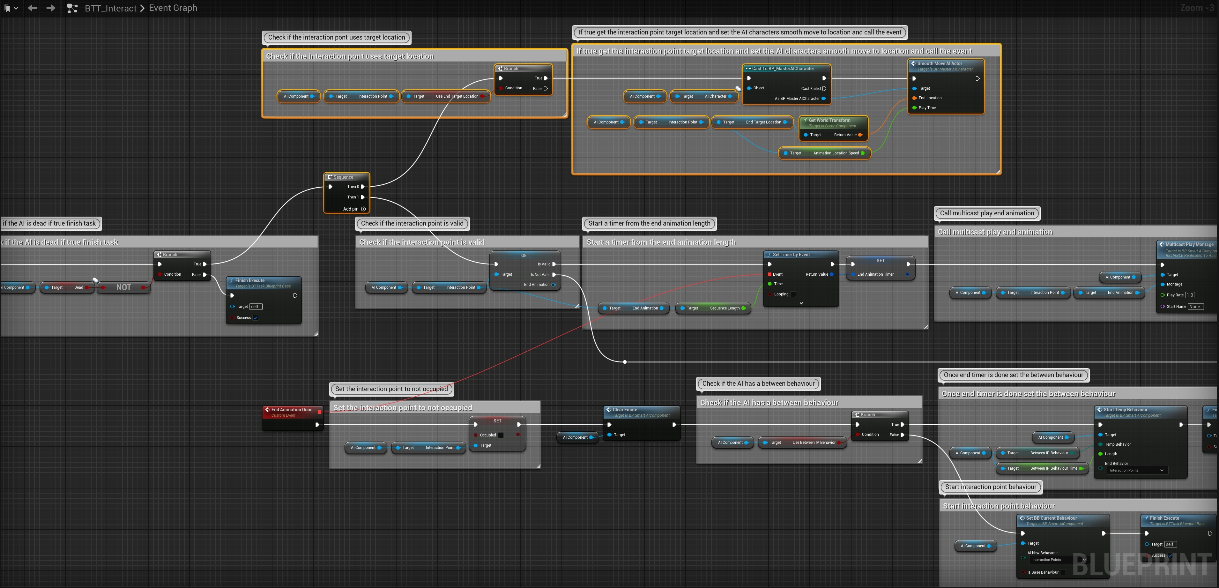Click the reroute node on the white wire
The height and width of the screenshot is (588, 1219).
pos(625,362)
